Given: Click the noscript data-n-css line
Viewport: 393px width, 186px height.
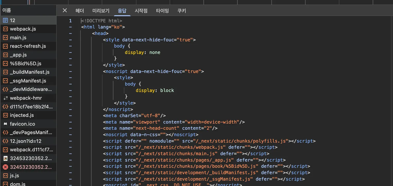Looking at the screenshot, I should pos(151,135).
